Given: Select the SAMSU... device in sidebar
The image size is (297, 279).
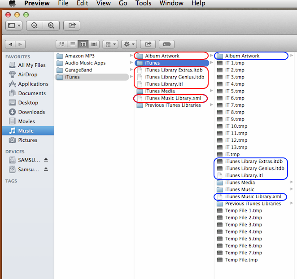Looking at the screenshot, I should point(25,160).
